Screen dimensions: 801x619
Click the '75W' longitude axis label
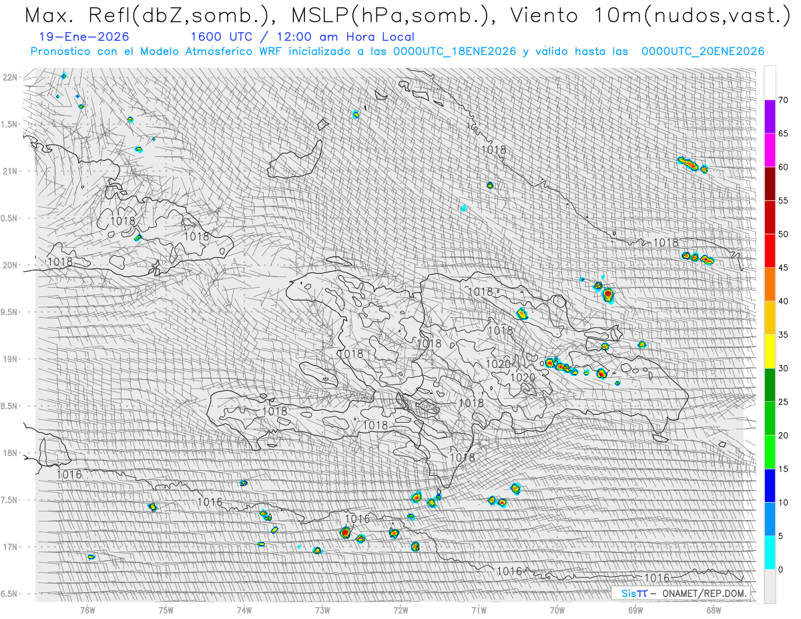[166, 610]
